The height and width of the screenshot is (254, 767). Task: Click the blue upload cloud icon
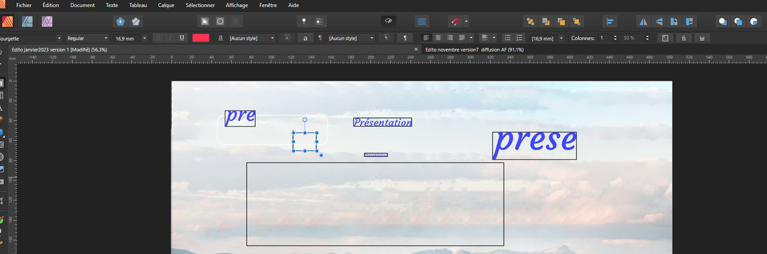(x=120, y=22)
